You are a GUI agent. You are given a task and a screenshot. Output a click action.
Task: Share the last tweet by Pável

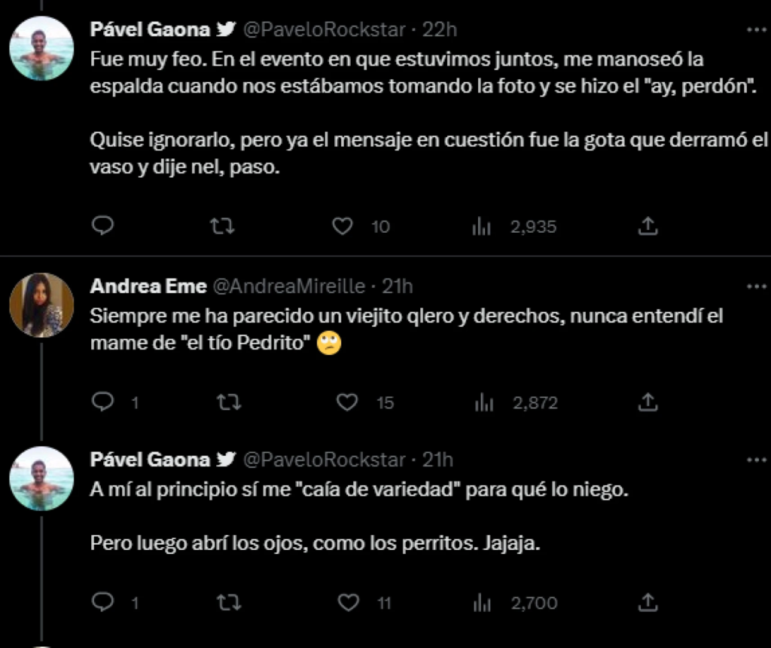click(648, 602)
